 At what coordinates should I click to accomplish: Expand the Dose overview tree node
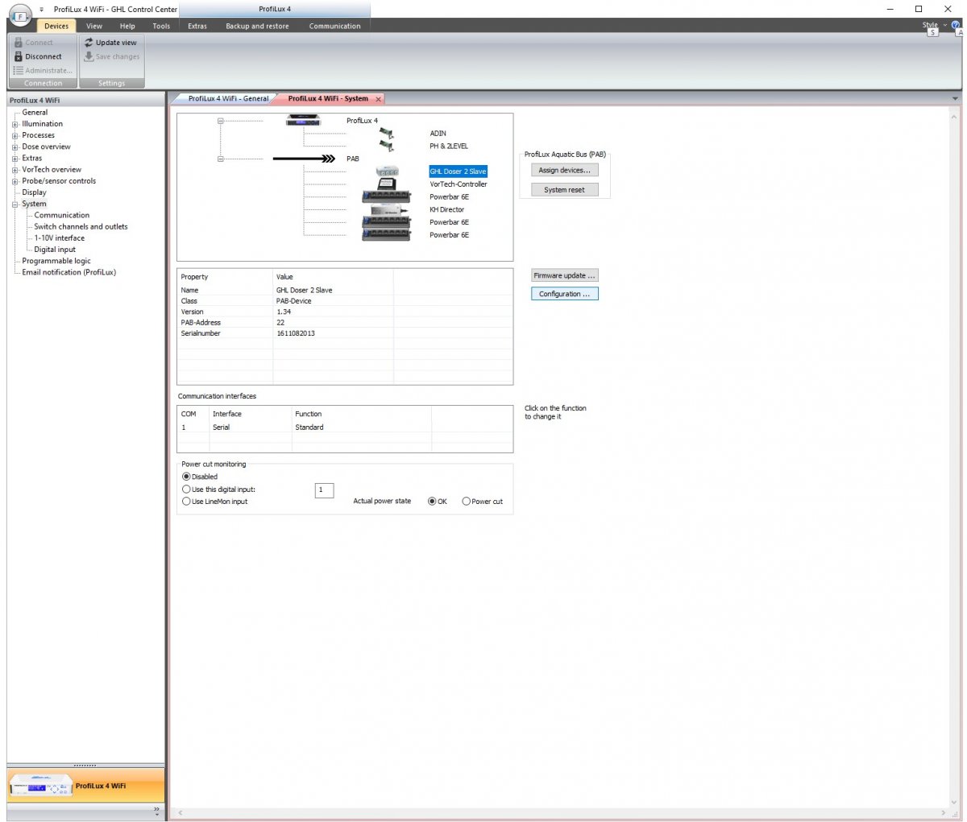coord(15,147)
